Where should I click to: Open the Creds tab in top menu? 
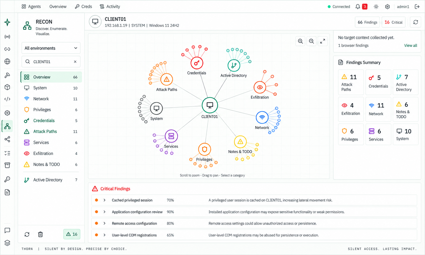pos(84,7)
